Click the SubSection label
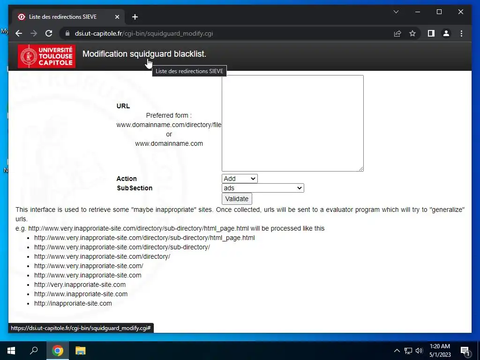Viewport: 480px width, 360px height. tap(135, 188)
